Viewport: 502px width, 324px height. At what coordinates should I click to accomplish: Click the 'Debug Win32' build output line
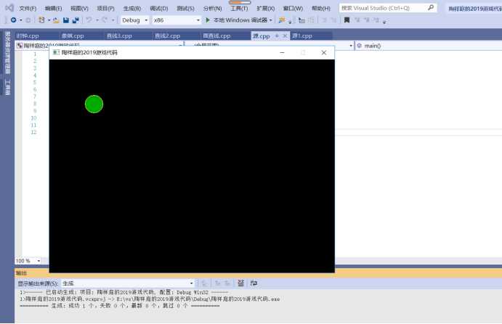point(124,292)
